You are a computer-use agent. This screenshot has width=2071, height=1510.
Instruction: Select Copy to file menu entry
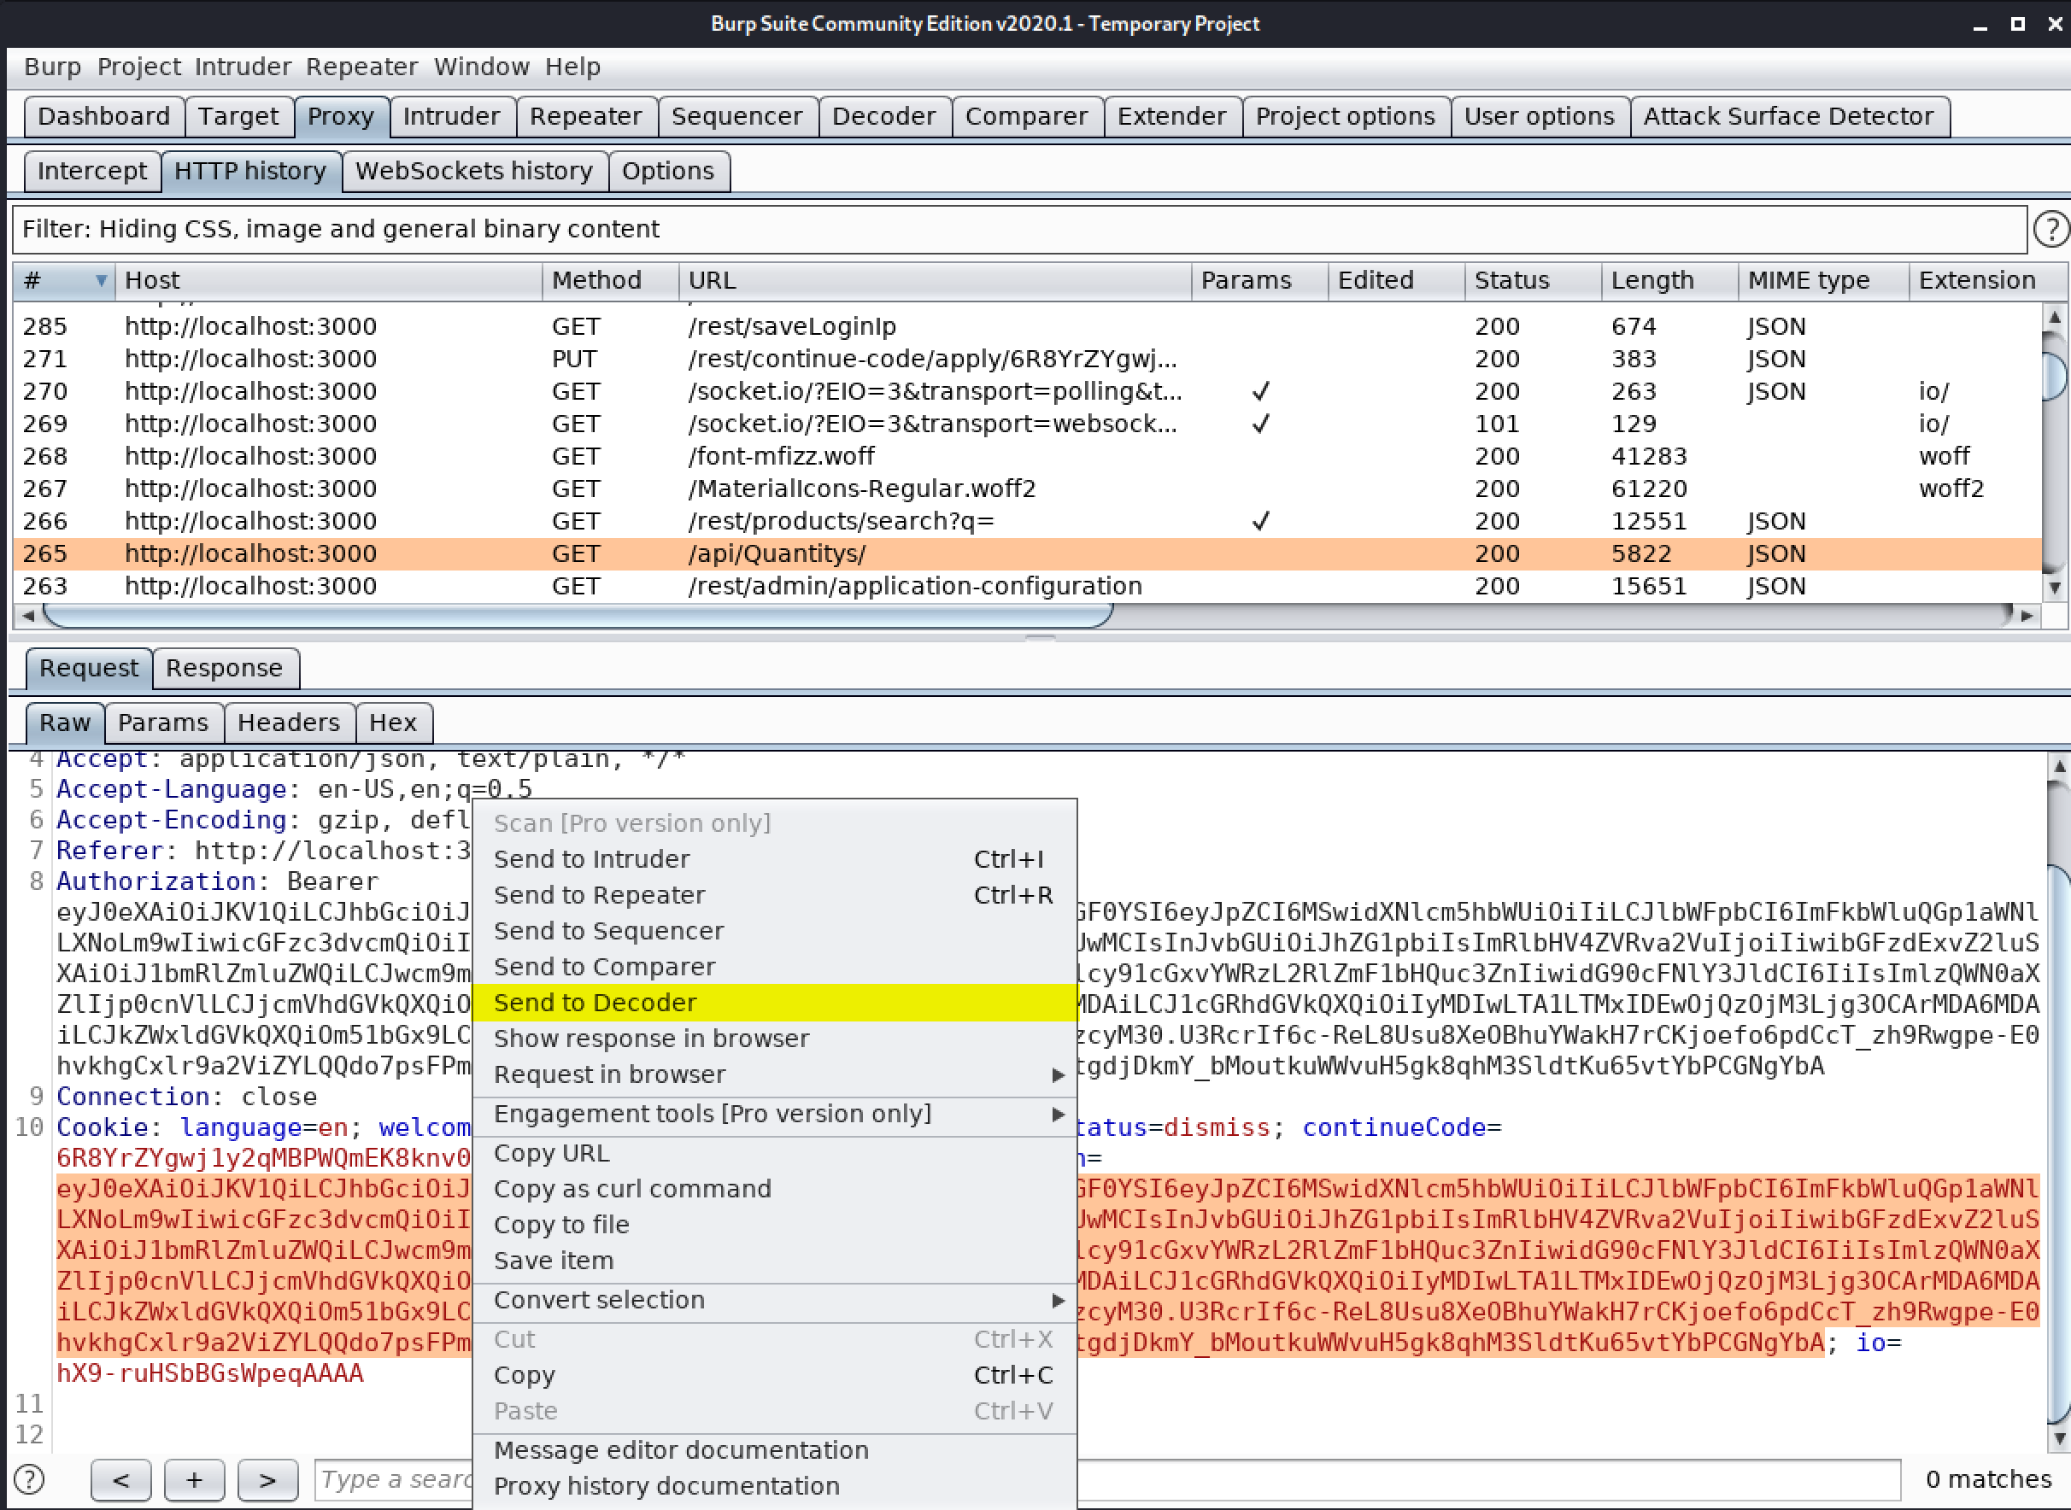(x=774, y=1225)
